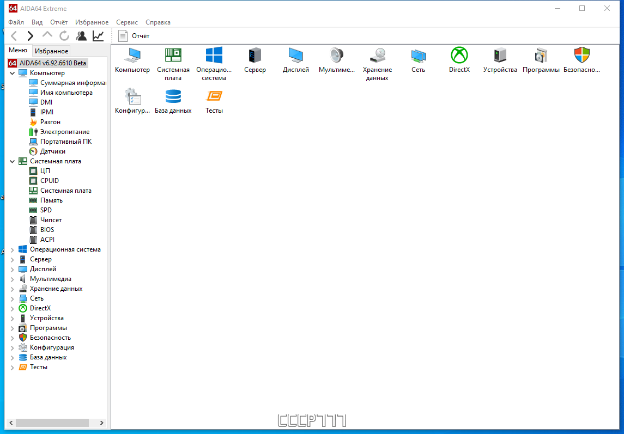
Task: Collapse the Системная плата tree node
Action: click(13, 162)
